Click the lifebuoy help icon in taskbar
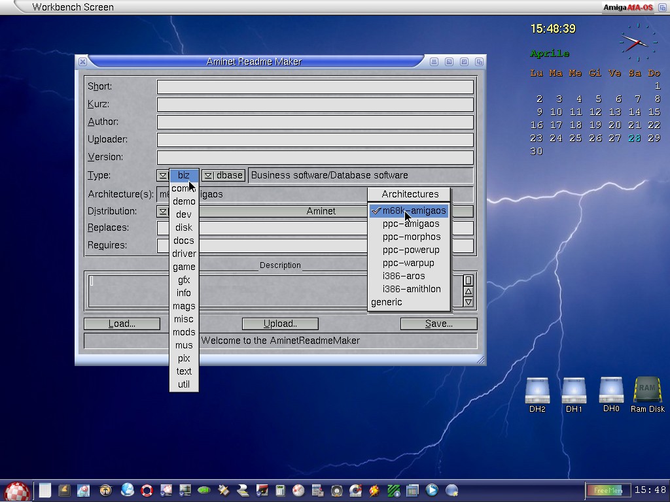The width and height of the screenshot is (670, 502). point(147,490)
